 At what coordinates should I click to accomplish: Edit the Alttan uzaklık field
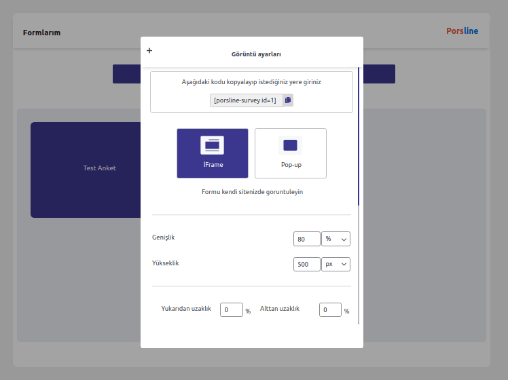pyautogui.click(x=330, y=309)
